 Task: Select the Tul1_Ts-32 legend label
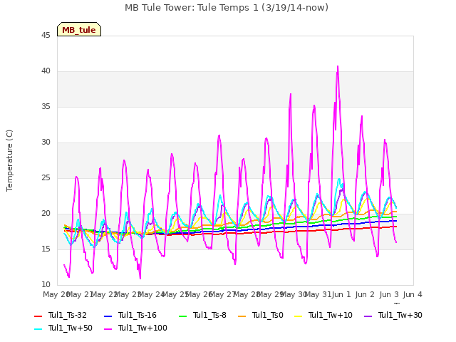pyautogui.click(x=68, y=315)
